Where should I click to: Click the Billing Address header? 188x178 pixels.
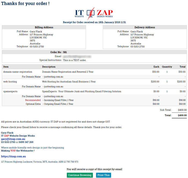pos(44,27)
